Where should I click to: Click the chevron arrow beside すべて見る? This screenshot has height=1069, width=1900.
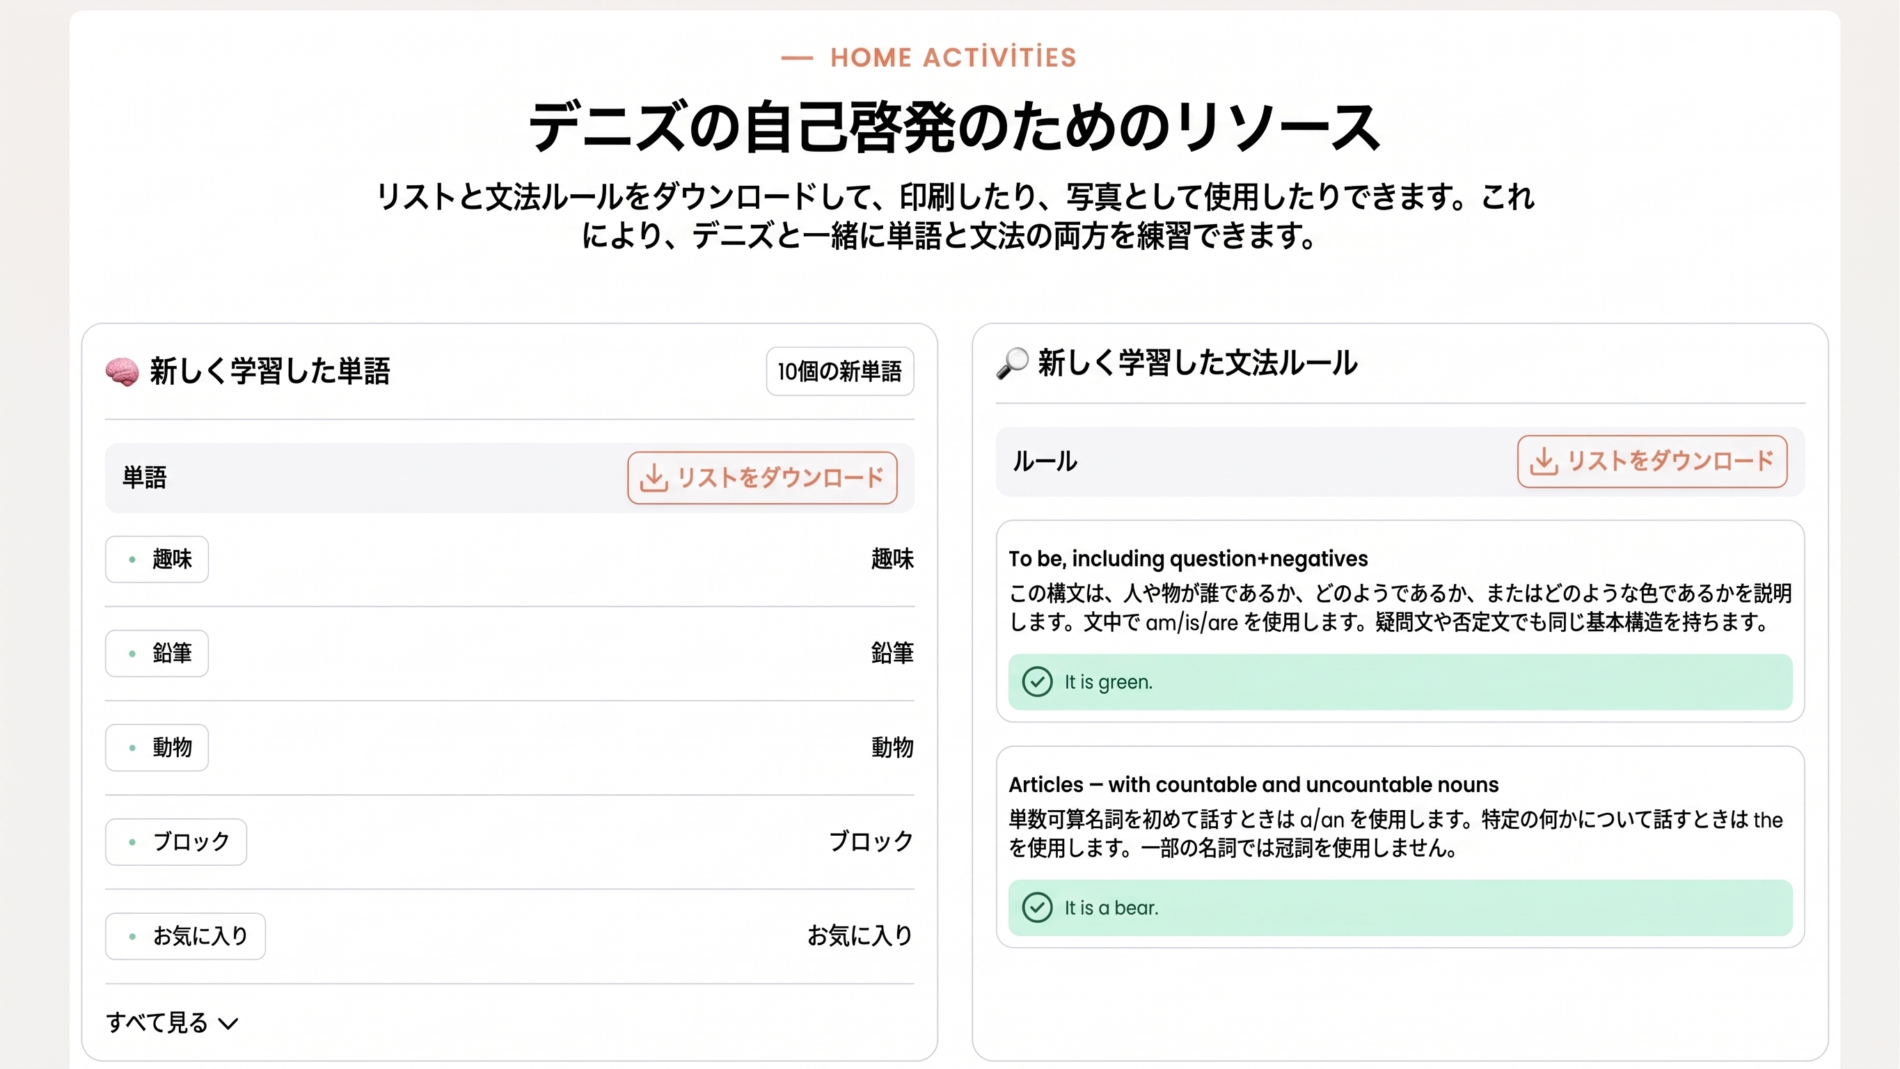229,1024
